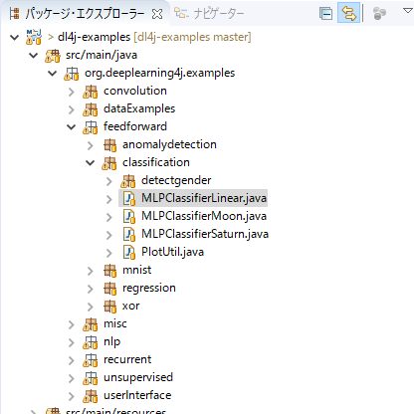The image size is (414, 414).
Task: Select the dl4j-examples project label
Action: [95, 37]
